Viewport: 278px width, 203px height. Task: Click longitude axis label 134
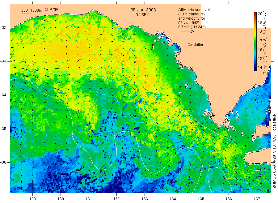click(x=173, y=199)
